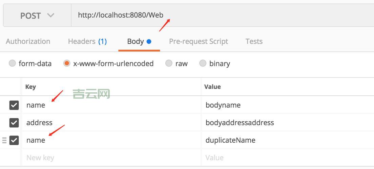
Task: Open the Headers (1) tab
Action: click(87, 42)
